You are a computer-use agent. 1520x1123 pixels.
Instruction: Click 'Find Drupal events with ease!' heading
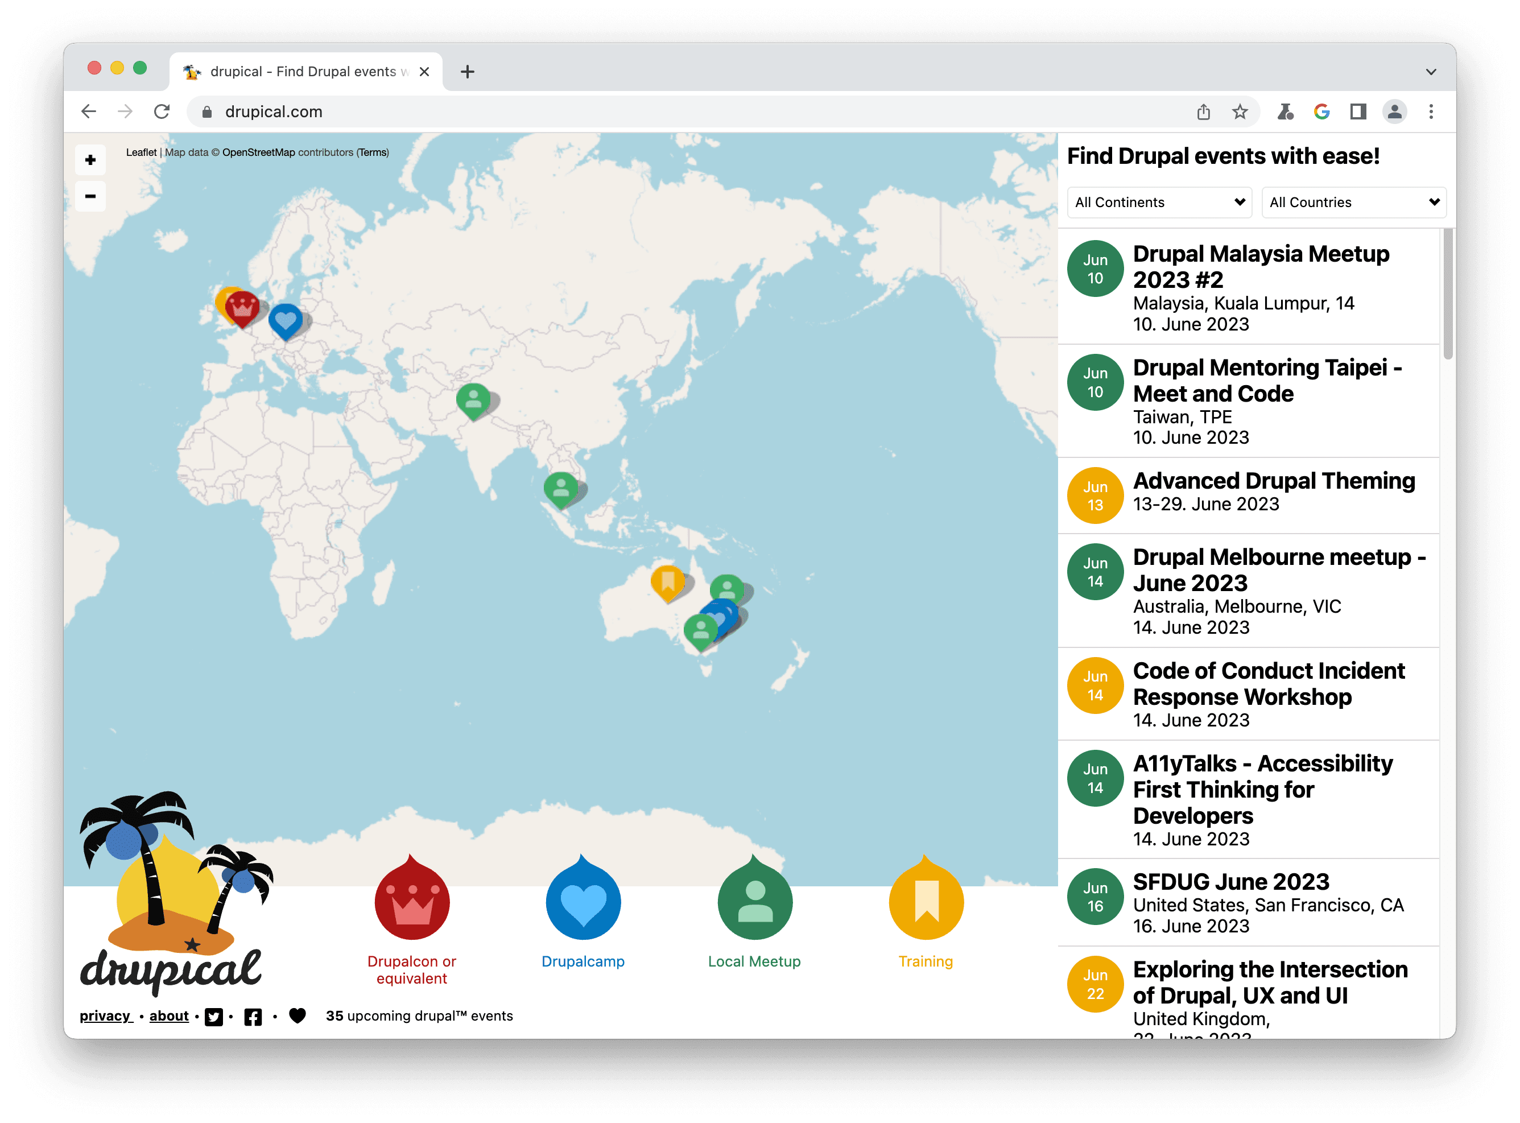point(1224,156)
